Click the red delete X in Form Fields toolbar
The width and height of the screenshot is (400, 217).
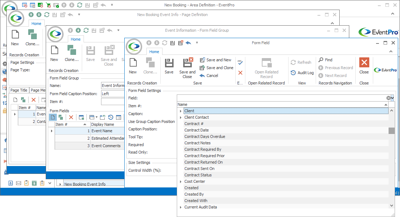71,117
